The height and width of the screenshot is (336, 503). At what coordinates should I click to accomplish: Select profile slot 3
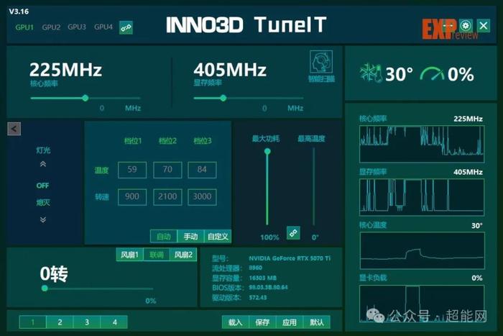[x=87, y=322]
